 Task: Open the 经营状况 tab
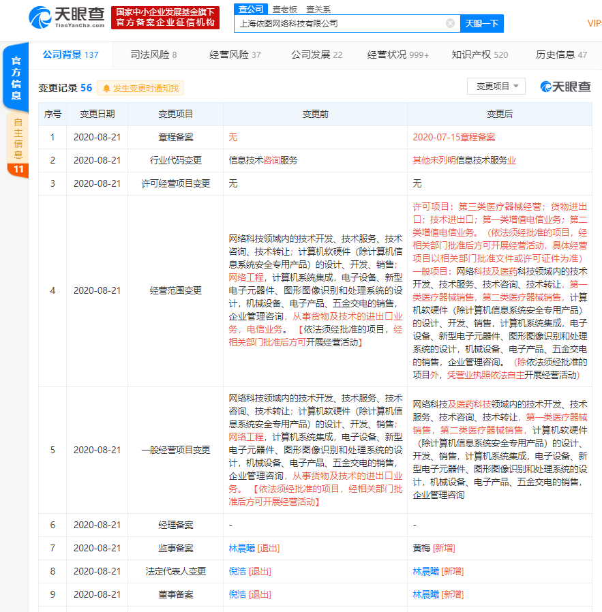397,55
